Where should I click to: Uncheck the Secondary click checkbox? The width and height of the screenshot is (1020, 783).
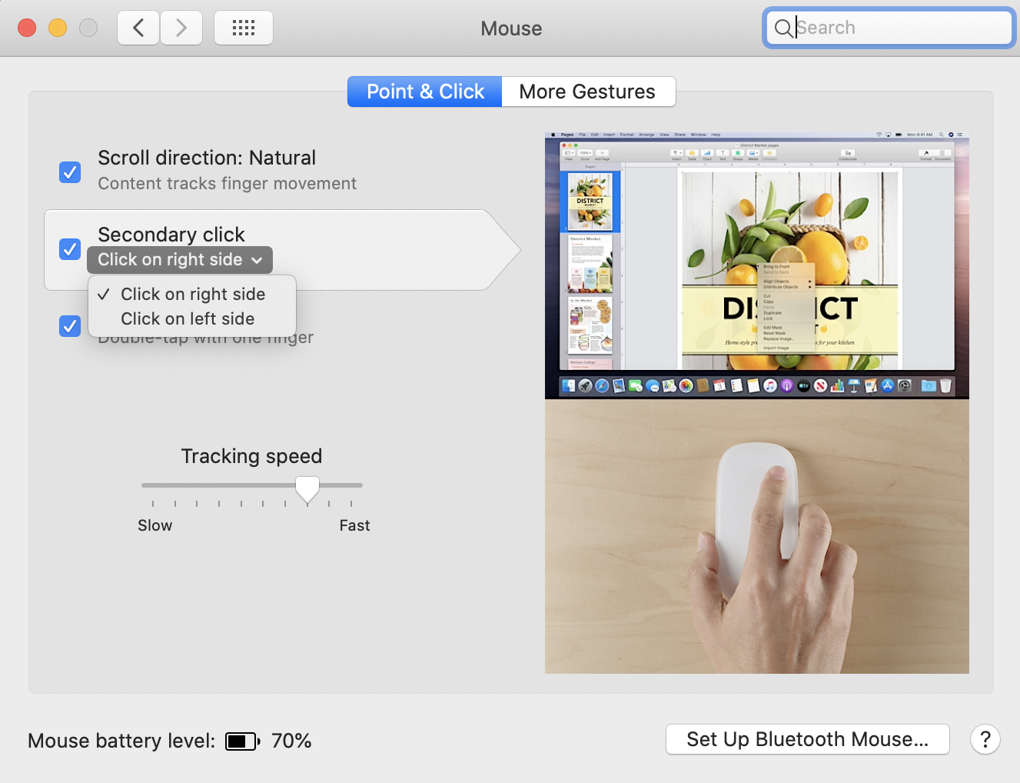click(x=70, y=249)
